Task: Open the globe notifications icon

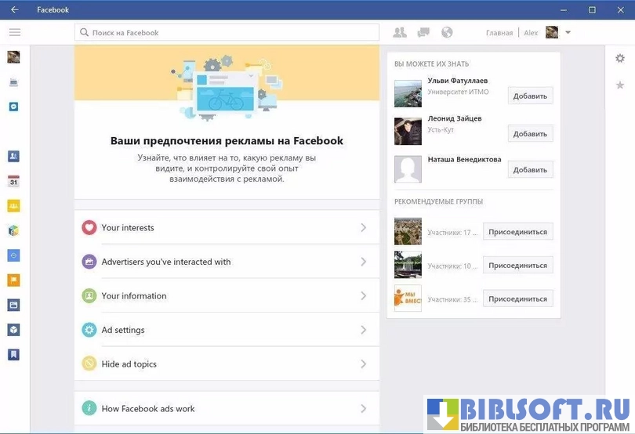Action: 447,32
